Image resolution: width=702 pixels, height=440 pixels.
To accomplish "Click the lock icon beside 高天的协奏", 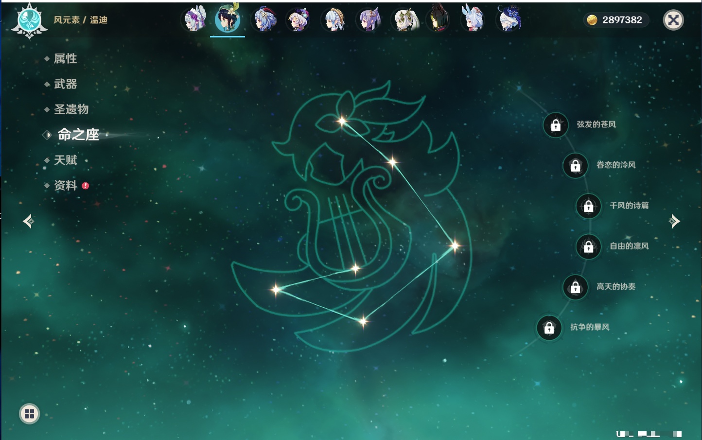I will pos(575,287).
